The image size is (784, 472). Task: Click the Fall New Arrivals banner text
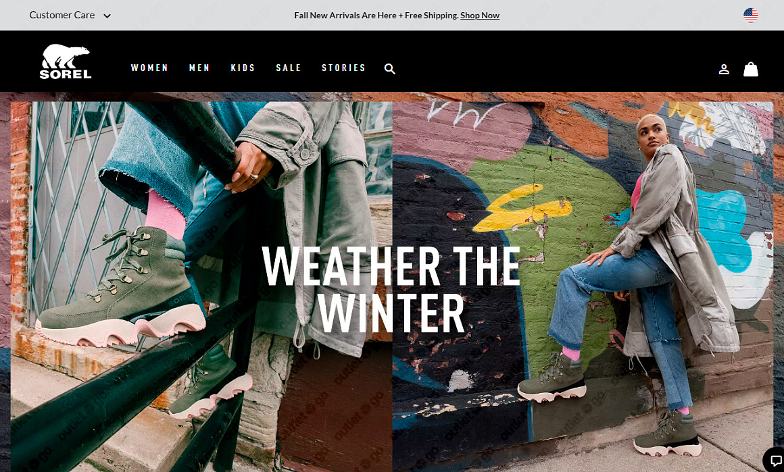tap(376, 16)
